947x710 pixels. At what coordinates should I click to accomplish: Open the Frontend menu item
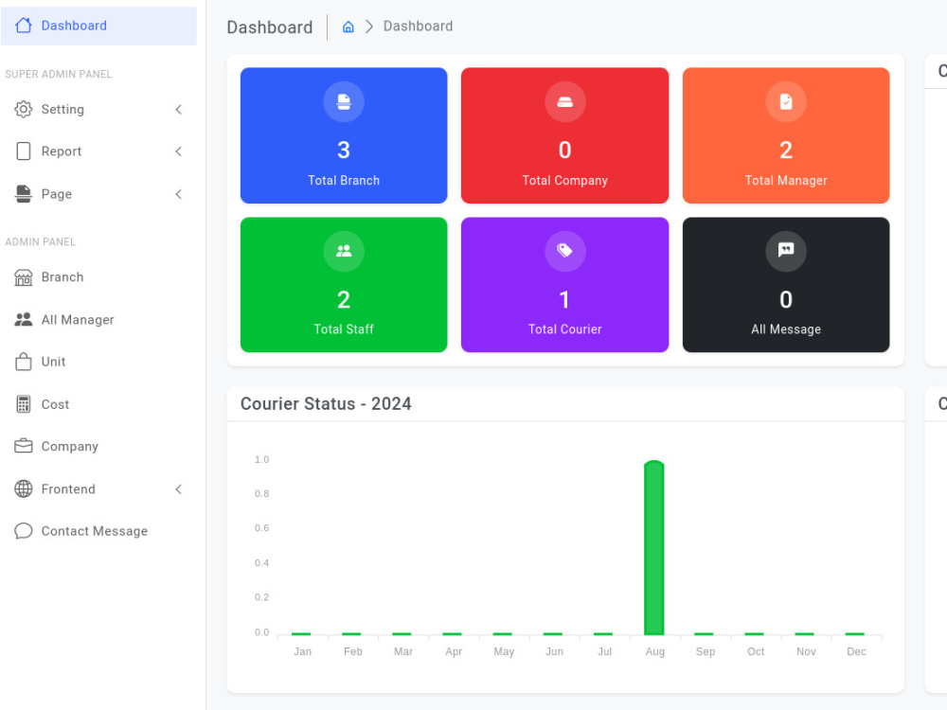pyautogui.click(x=98, y=488)
